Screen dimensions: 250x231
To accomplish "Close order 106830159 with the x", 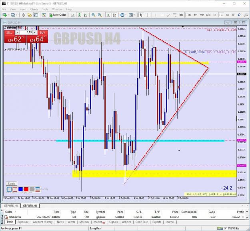I will (x=243, y=217).
